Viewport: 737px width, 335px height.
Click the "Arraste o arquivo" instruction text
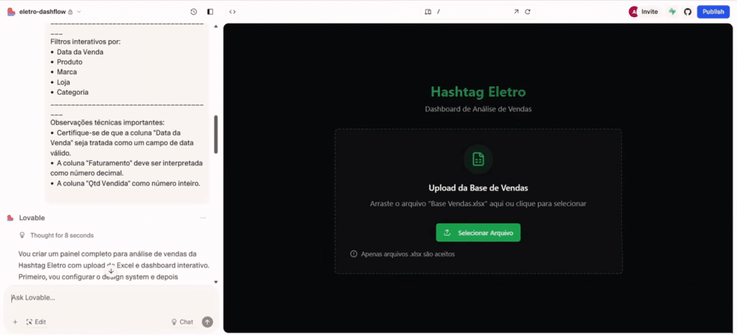tap(478, 204)
